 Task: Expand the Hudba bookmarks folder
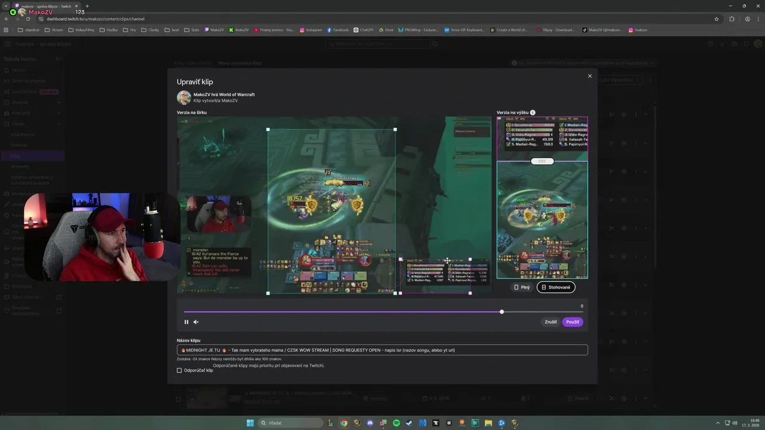[109, 30]
